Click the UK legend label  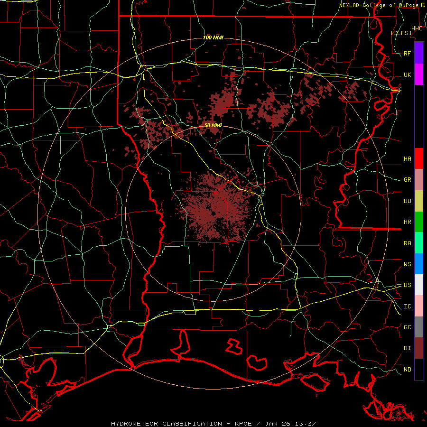tap(408, 74)
